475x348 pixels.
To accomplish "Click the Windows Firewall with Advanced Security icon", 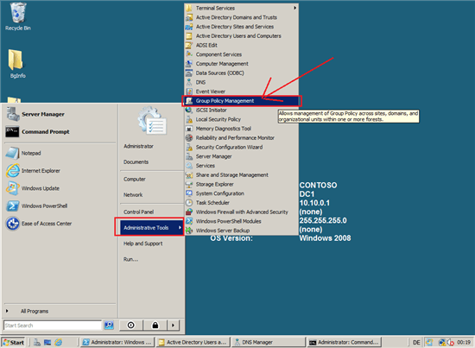I will 189,212.
